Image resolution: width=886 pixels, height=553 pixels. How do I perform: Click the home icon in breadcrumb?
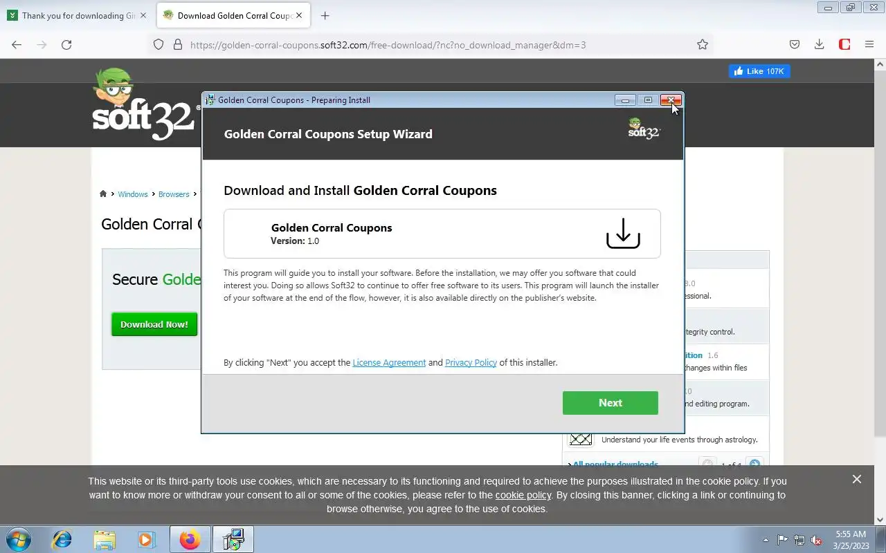(103, 194)
